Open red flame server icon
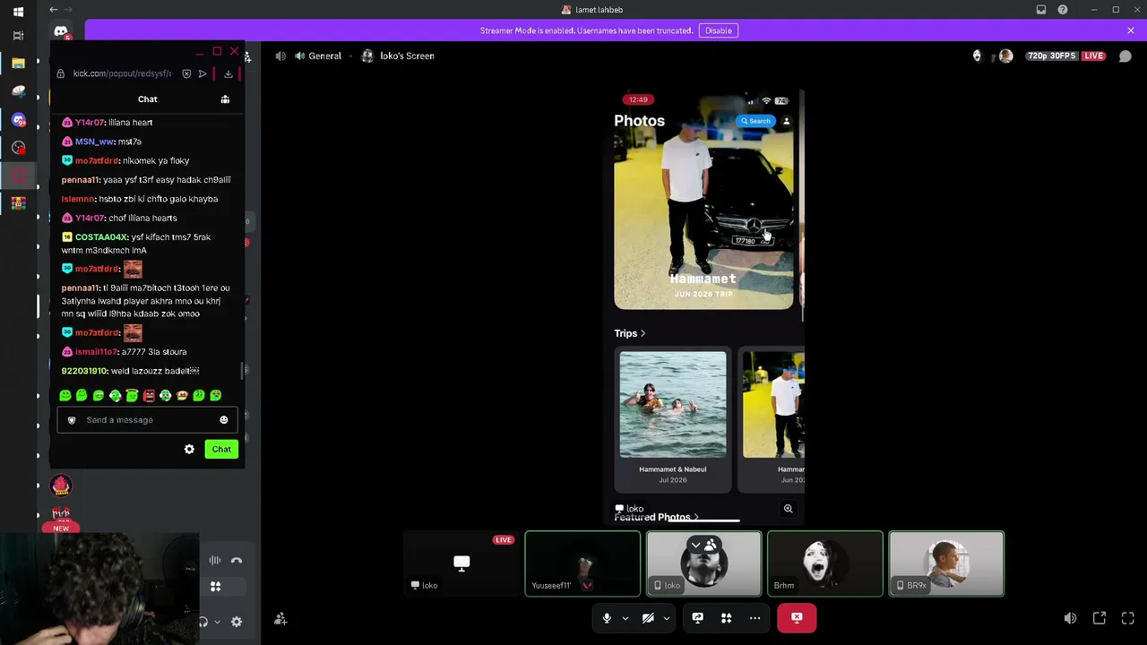Image resolution: width=1147 pixels, height=645 pixels. click(61, 486)
